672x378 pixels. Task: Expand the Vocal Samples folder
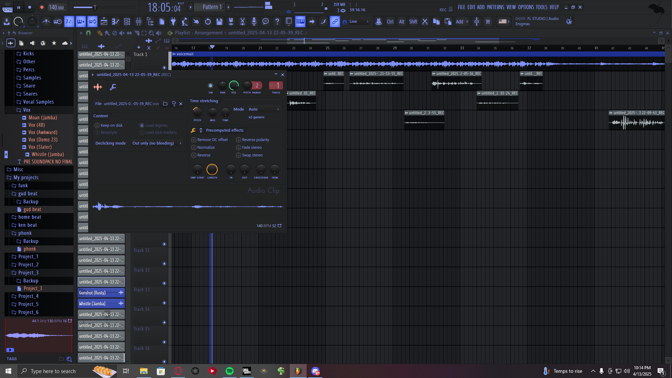(x=38, y=102)
